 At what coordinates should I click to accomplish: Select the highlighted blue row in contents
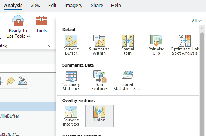pos(28,106)
